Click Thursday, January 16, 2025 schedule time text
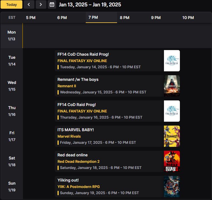Viewport: 212px width, 200px height. (x=101, y=117)
